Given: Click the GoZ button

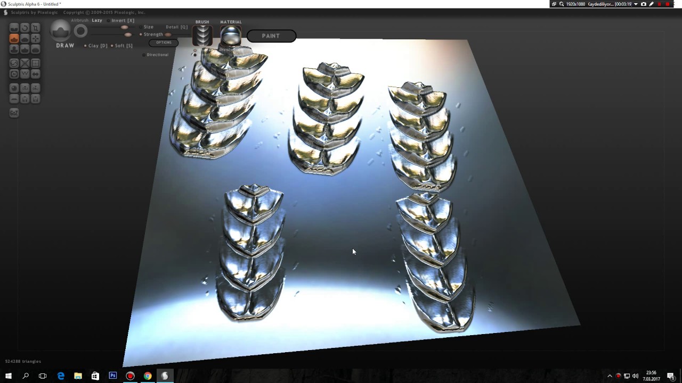Looking at the screenshot, I should coord(14,113).
